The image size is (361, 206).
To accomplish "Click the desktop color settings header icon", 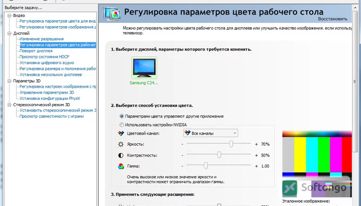I will (112, 14).
